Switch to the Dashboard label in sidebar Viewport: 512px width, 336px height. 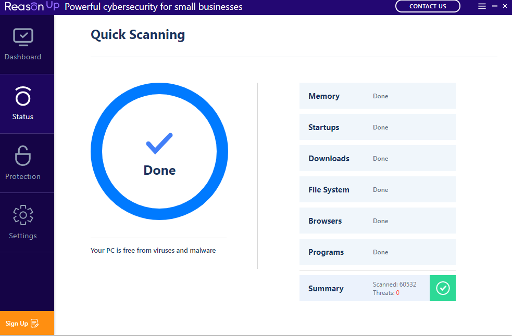point(23,57)
